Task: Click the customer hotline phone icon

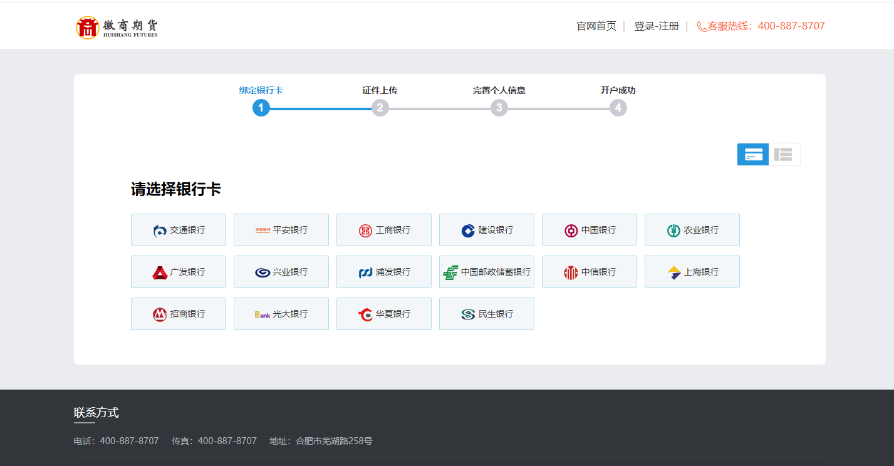Action: [702, 26]
